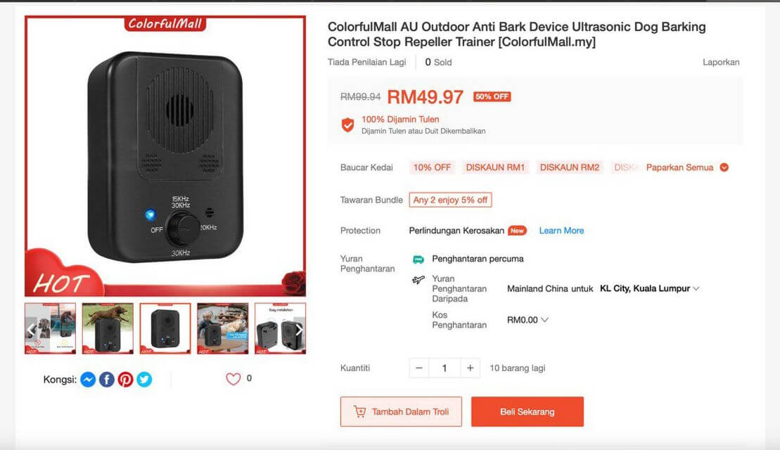780x450 pixels.
Task: Click the heart favorite icon
Action: click(234, 379)
